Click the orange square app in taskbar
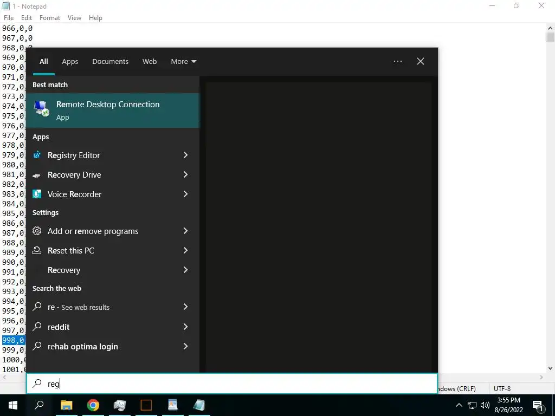Screen dimensions: 555x416 pyautogui.click(x=146, y=405)
